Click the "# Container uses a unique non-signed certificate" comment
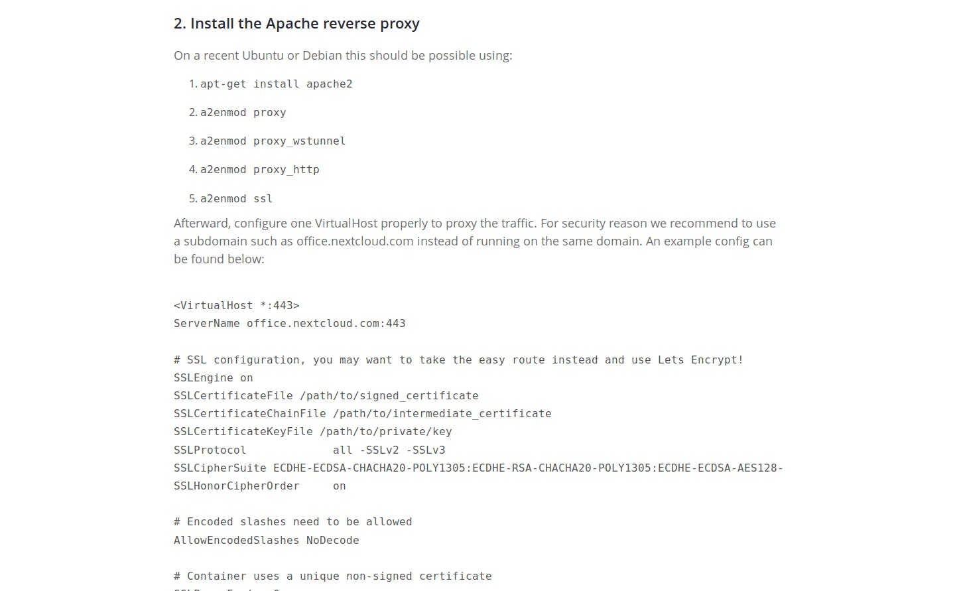Screen dimensions: 957x591 point(332,576)
